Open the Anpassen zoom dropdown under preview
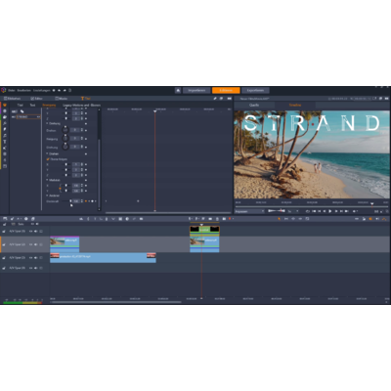391x391 pixels. click(x=249, y=211)
